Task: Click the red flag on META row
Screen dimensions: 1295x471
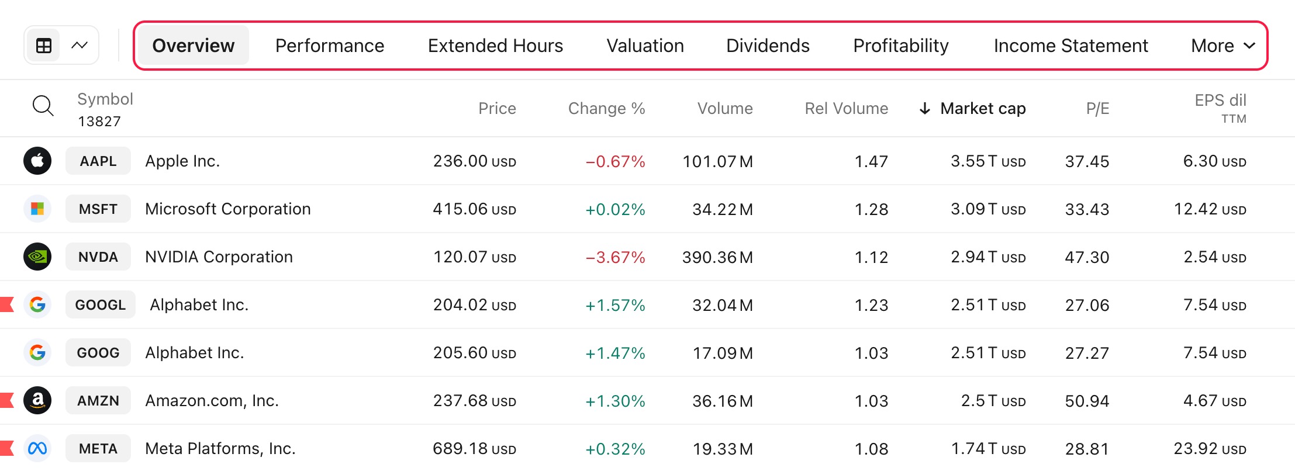Action: coord(6,448)
